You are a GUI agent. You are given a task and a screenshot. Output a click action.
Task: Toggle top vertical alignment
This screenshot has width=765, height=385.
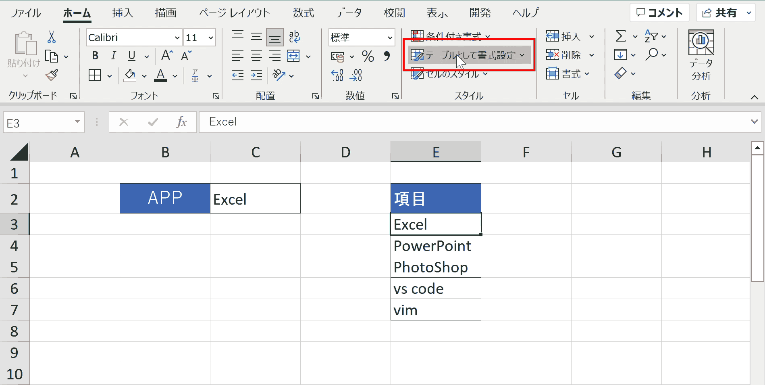tap(238, 36)
